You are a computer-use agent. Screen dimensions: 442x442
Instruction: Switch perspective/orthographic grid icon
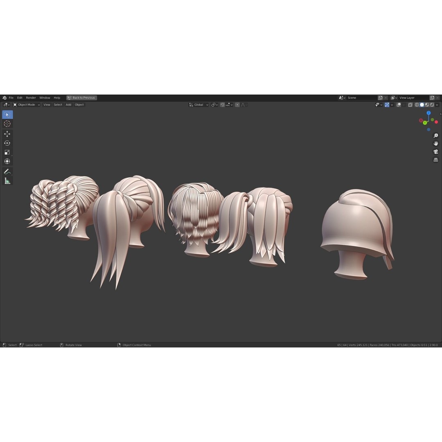point(436,160)
